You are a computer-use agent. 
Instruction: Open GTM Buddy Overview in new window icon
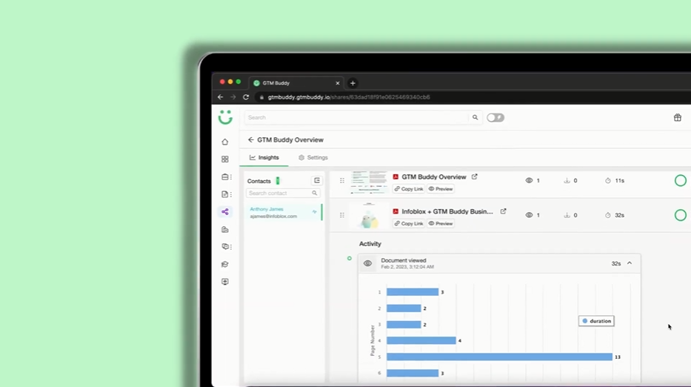[x=475, y=176]
